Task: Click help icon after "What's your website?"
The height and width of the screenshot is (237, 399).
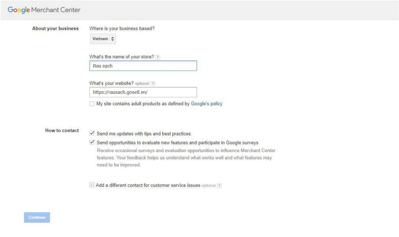Action: click(x=153, y=83)
